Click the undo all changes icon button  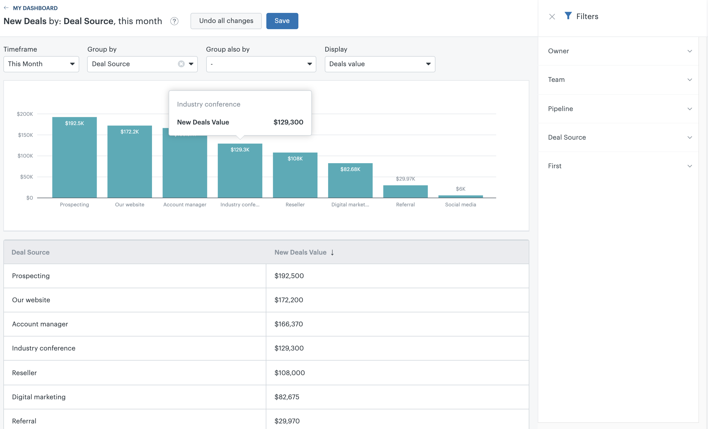(x=226, y=21)
